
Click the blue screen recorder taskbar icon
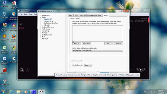(34, 92)
